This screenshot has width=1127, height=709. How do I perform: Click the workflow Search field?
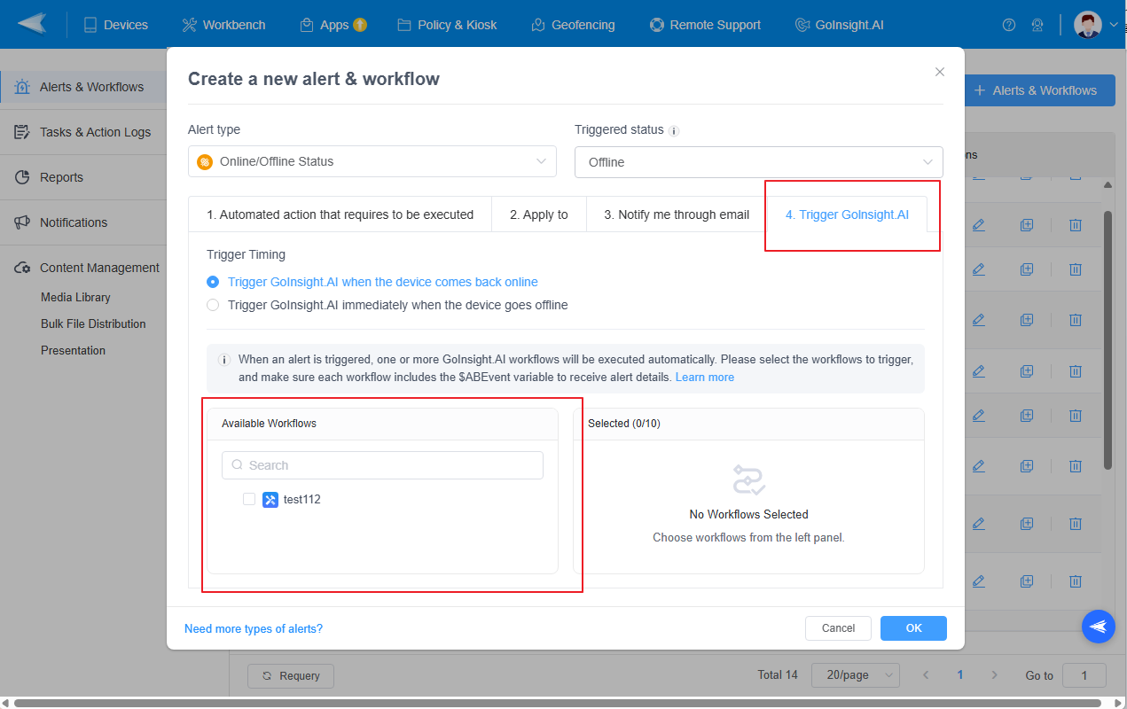(382, 465)
